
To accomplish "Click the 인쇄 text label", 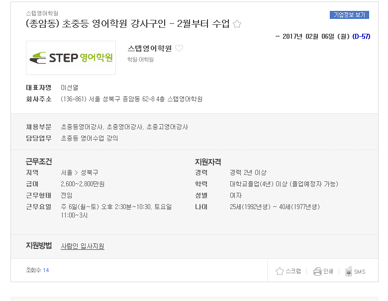I will (328, 271).
